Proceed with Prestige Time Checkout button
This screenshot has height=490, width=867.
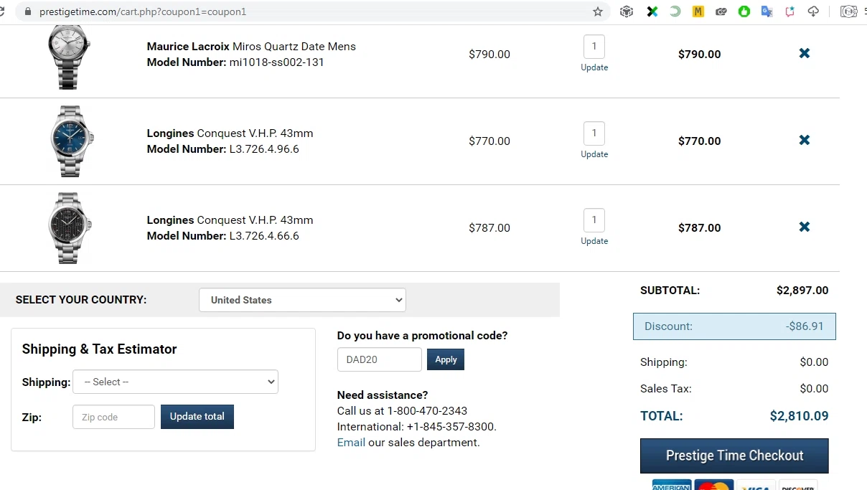(x=734, y=456)
